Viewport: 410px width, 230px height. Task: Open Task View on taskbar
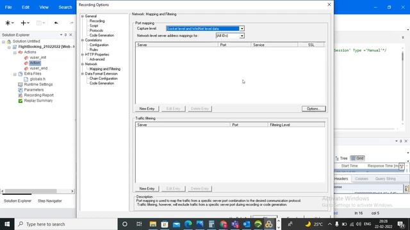point(139,224)
